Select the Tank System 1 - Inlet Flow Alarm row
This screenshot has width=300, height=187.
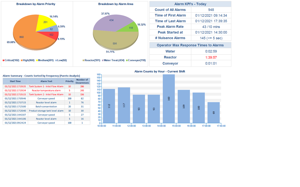point(46,86)
